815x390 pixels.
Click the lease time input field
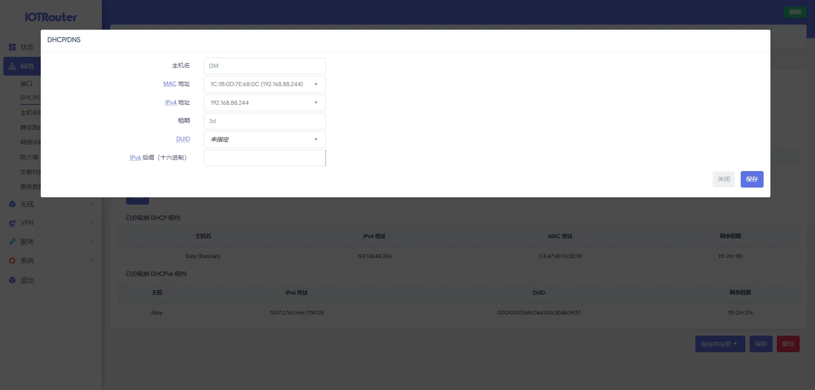(264, 121)
